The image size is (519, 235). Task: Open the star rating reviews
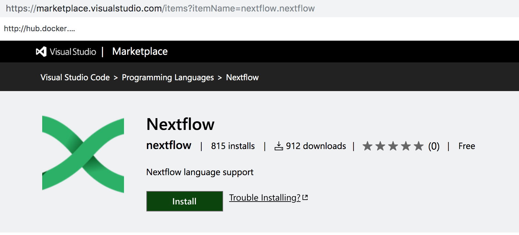point(393,146)
